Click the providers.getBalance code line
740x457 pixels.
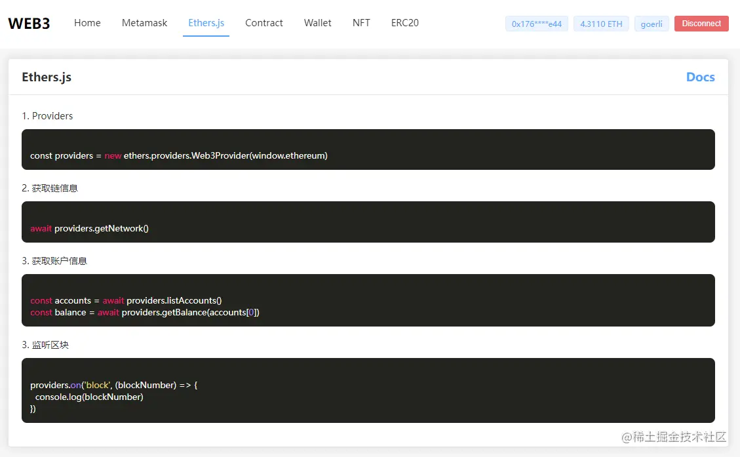145,312
